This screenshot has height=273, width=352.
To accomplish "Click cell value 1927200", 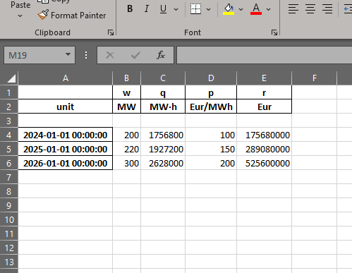I will click(x=163, y=149).
